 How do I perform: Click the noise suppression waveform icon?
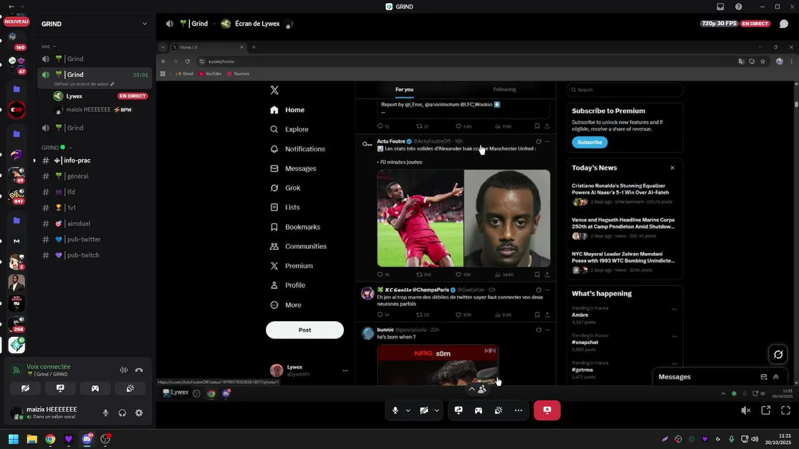click(x=124, y=370)
